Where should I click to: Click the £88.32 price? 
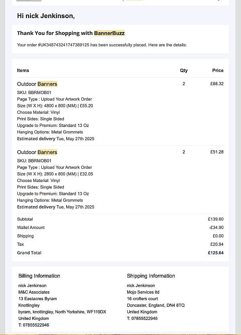(x=217, y=84)
